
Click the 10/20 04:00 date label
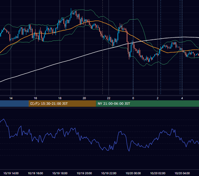click(182, 173)
